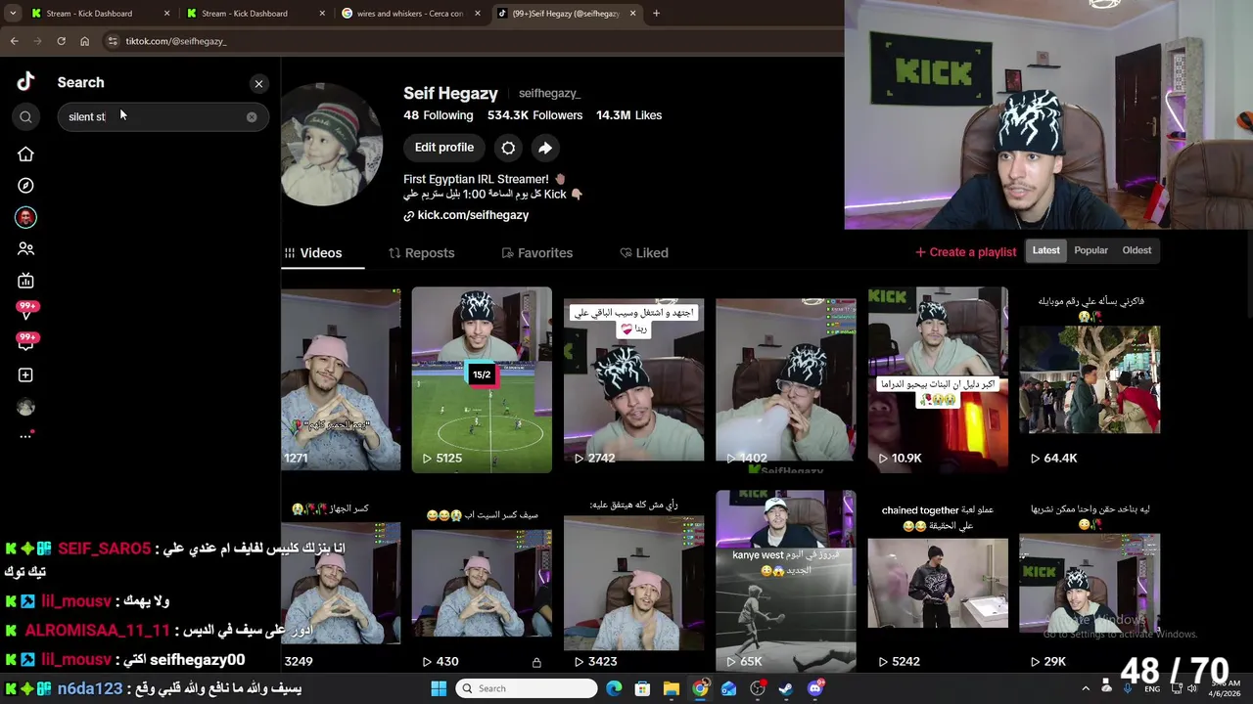Open Discord from the taskbar
Screen dimensions: 1253x704
point(815,688)
